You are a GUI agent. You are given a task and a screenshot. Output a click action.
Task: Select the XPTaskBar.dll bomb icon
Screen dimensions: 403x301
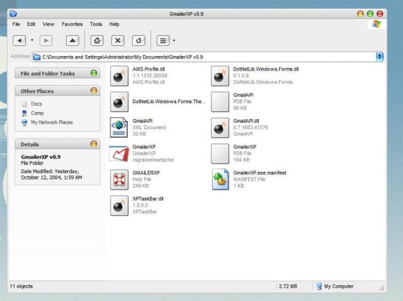point(119,206)
